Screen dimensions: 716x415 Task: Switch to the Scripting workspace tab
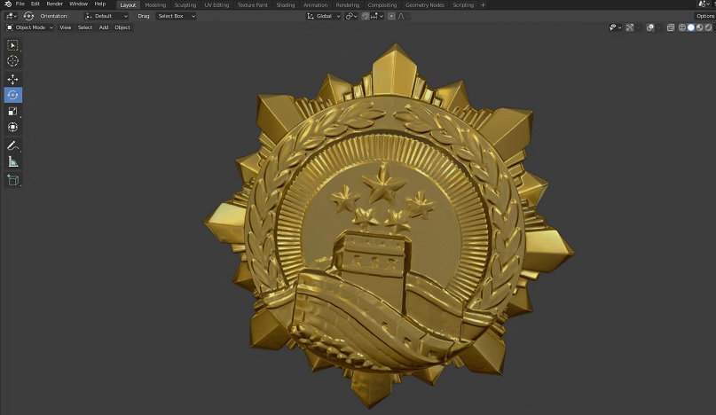tap(463, 5)
